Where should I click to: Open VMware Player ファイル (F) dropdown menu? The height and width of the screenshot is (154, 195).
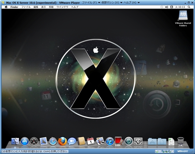coord(91,3)
